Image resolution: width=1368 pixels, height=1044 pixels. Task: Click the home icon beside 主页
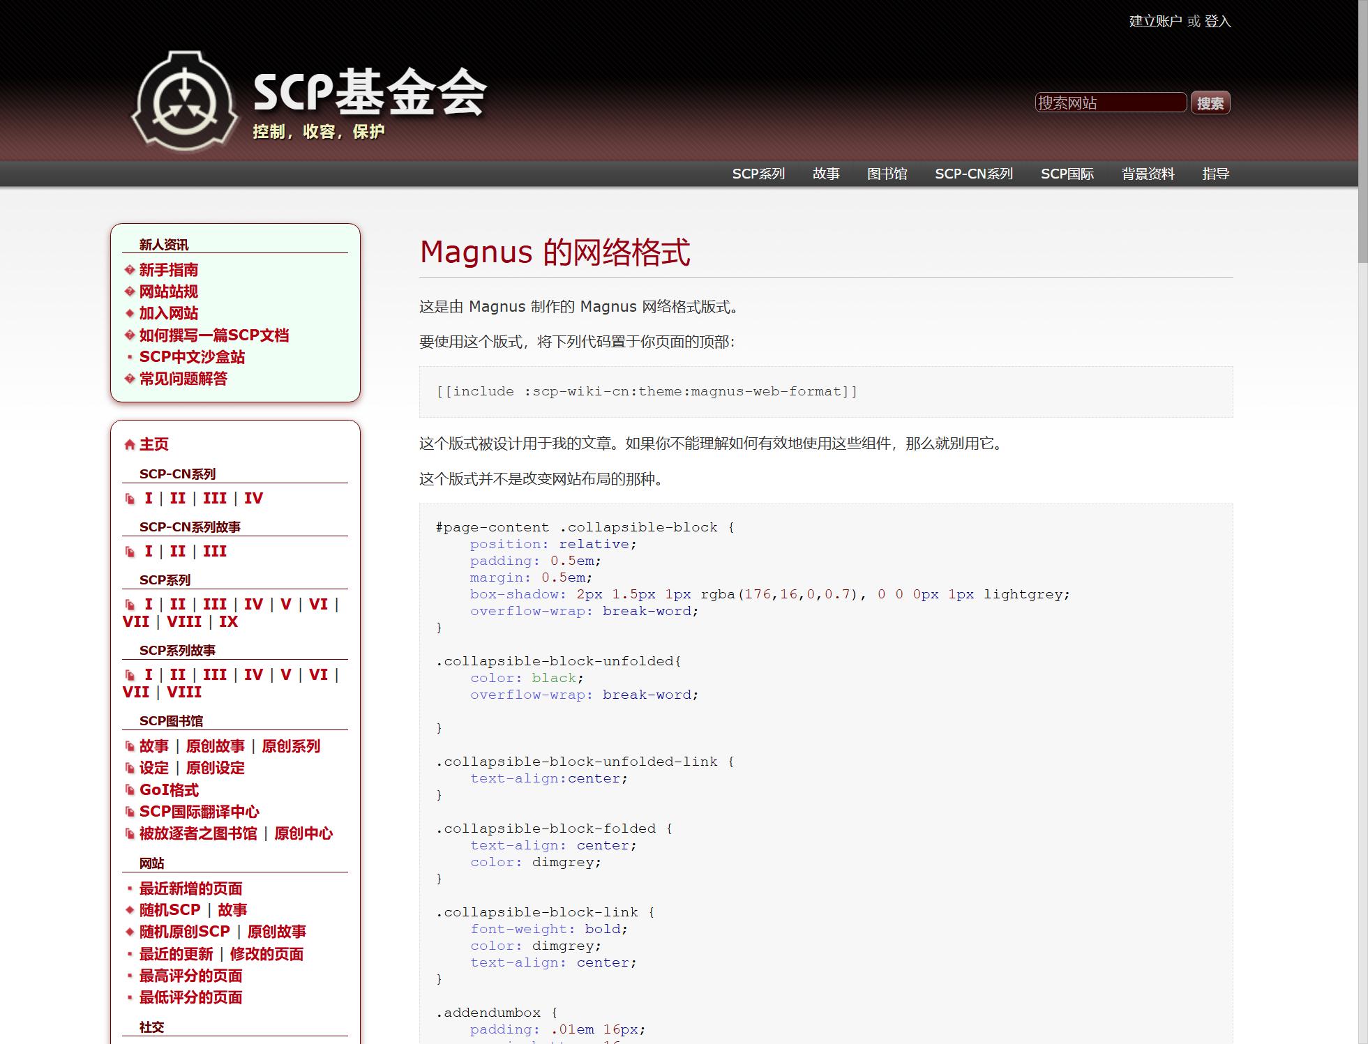click(x=129, y=444)
